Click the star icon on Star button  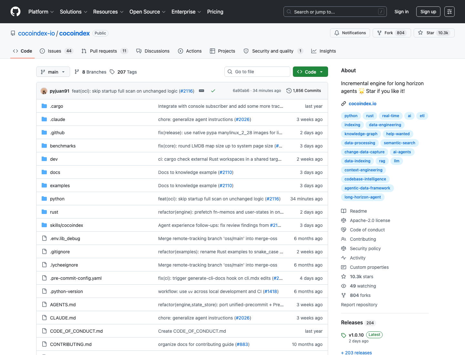420,33
